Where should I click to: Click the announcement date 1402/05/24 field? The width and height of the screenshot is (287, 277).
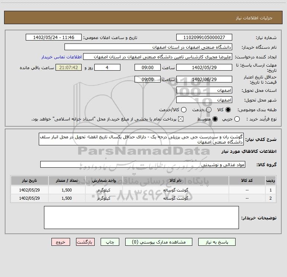click(54, 37)
